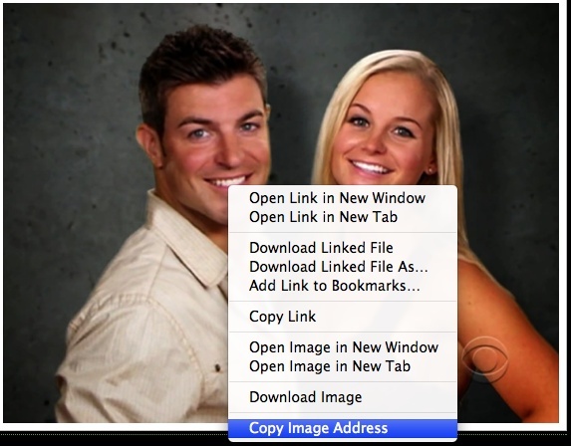This screenshot has width=571, height=446.
Task: Click the man's dark spiky hair
Action: tap(200, 62)
